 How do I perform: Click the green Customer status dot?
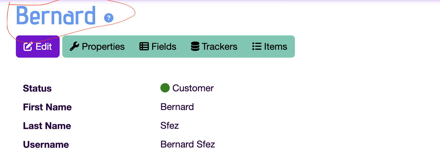pyautogui.click(x=165, y=88)
